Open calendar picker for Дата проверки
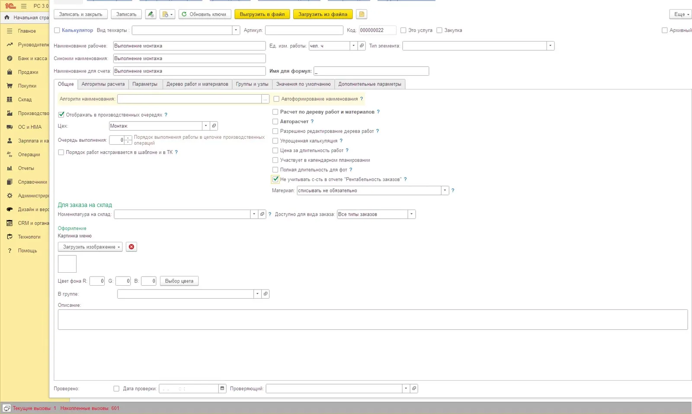The height and width of the screenshot is (414, 692). (222, 389)
